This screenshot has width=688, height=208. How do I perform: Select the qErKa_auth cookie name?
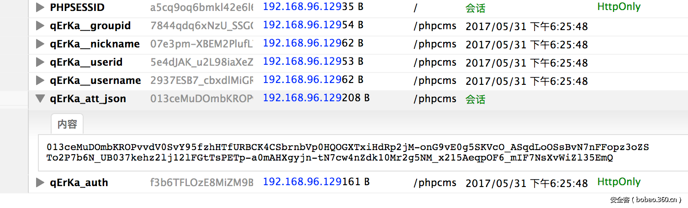79,183
